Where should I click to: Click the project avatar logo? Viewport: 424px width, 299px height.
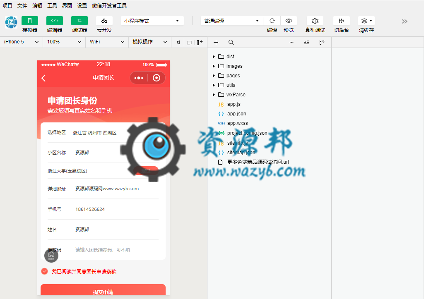[x=11, y=22]
